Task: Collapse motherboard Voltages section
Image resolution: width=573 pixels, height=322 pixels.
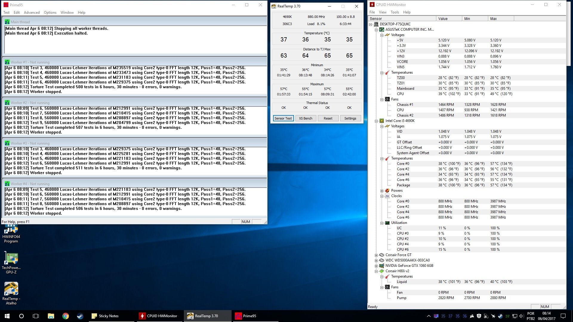Action: [382, 35]
